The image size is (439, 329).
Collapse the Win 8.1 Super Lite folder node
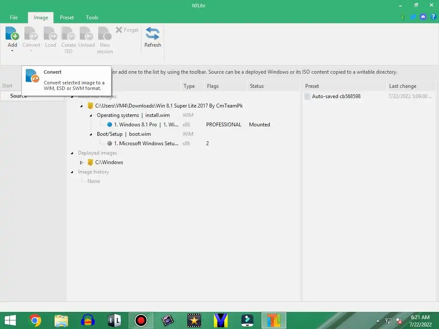click(81, 106)
